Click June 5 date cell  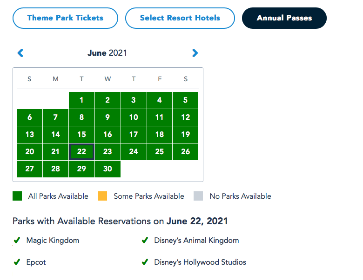coord(185,100)
